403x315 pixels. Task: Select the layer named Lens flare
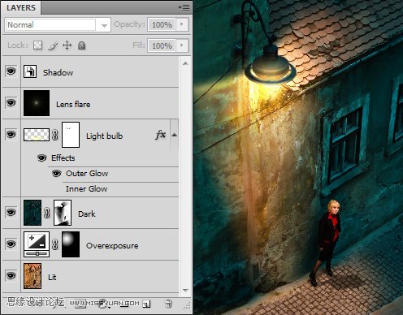pyautogui.click(x=73, y=104)
